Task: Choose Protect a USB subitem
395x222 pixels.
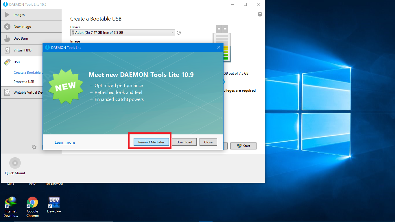Action: (24, 82)
